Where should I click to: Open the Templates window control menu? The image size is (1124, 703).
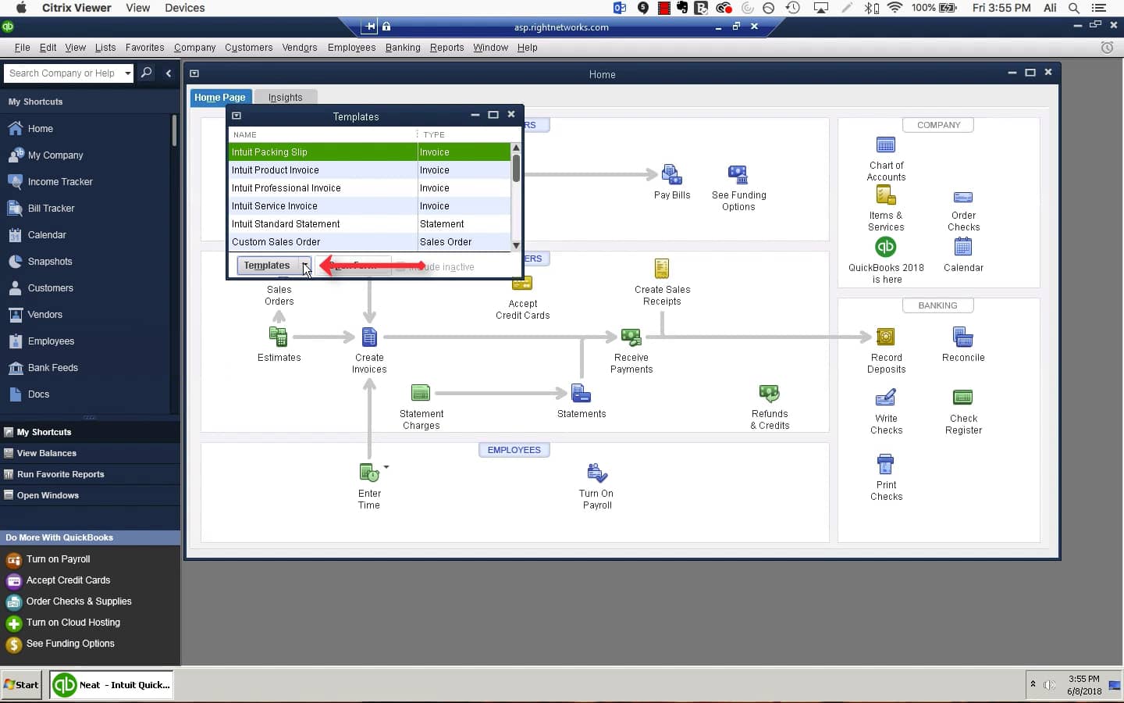coord(237,116)
